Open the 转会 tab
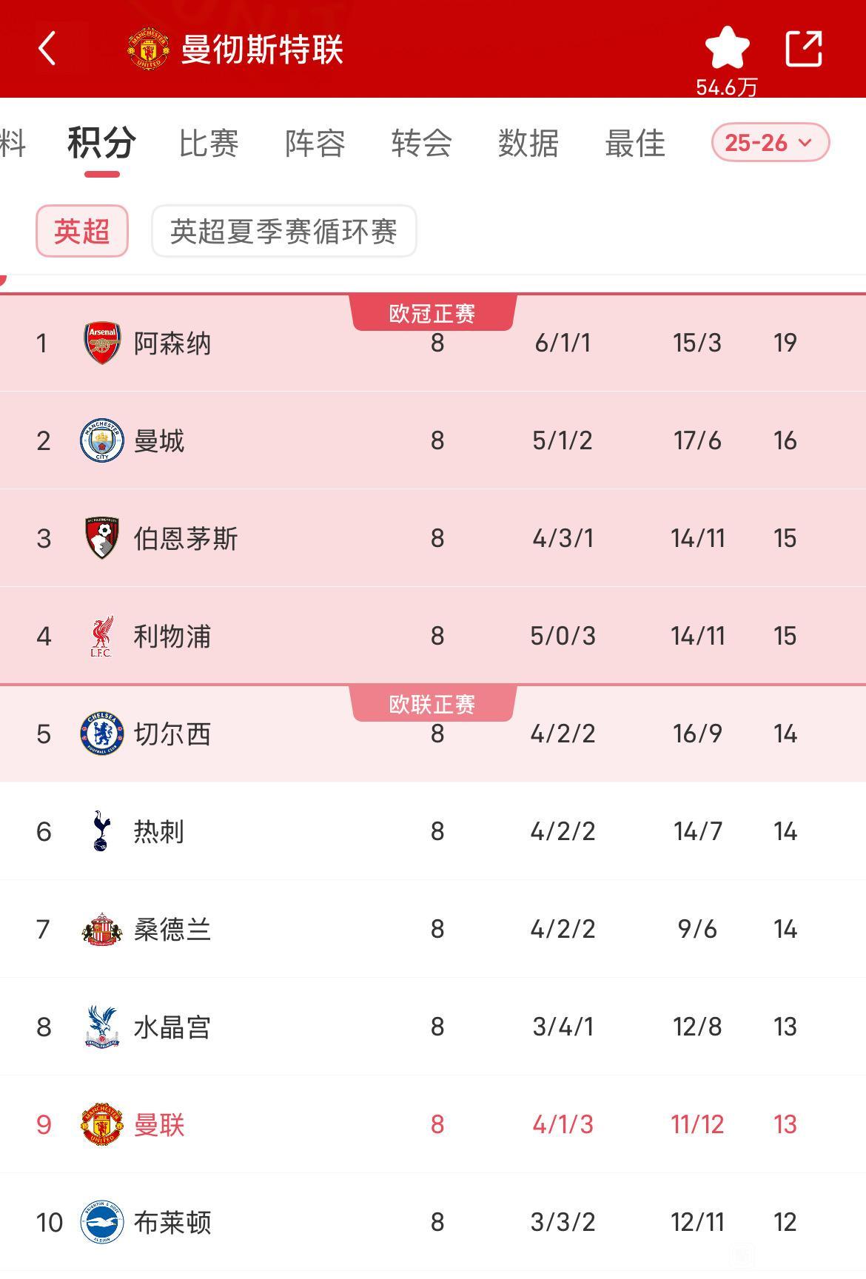 pos(422,143)
